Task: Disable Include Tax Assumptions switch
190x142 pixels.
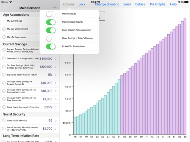Action: point(51,47)
